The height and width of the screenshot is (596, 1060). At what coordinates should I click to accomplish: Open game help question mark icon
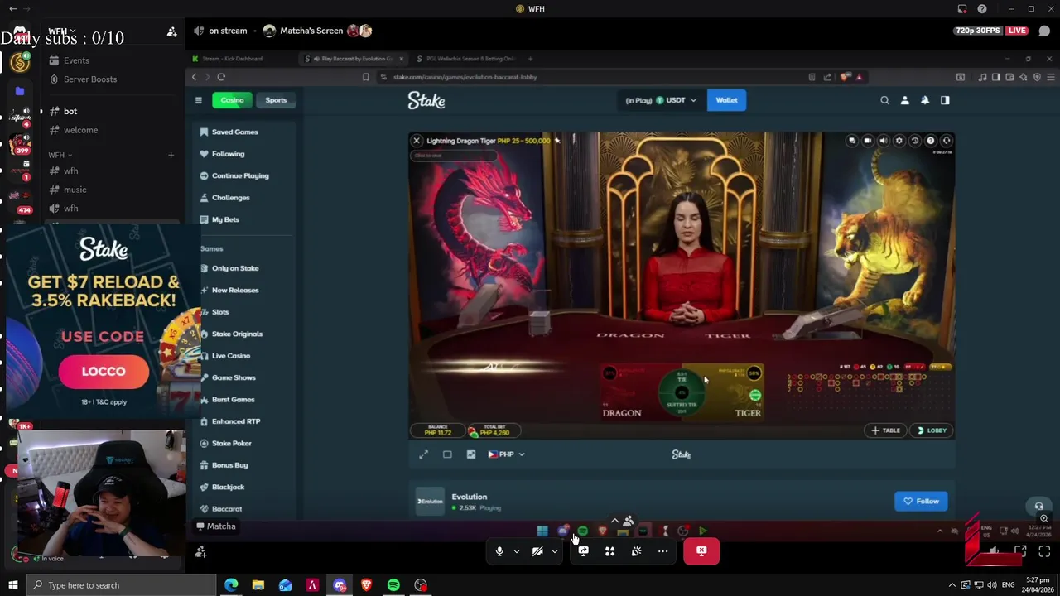931,141
